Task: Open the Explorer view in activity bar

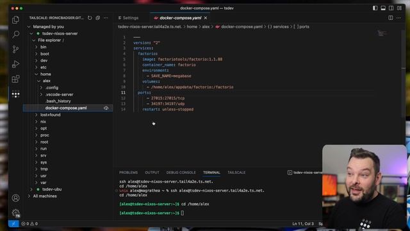Action: click(15, 20)
